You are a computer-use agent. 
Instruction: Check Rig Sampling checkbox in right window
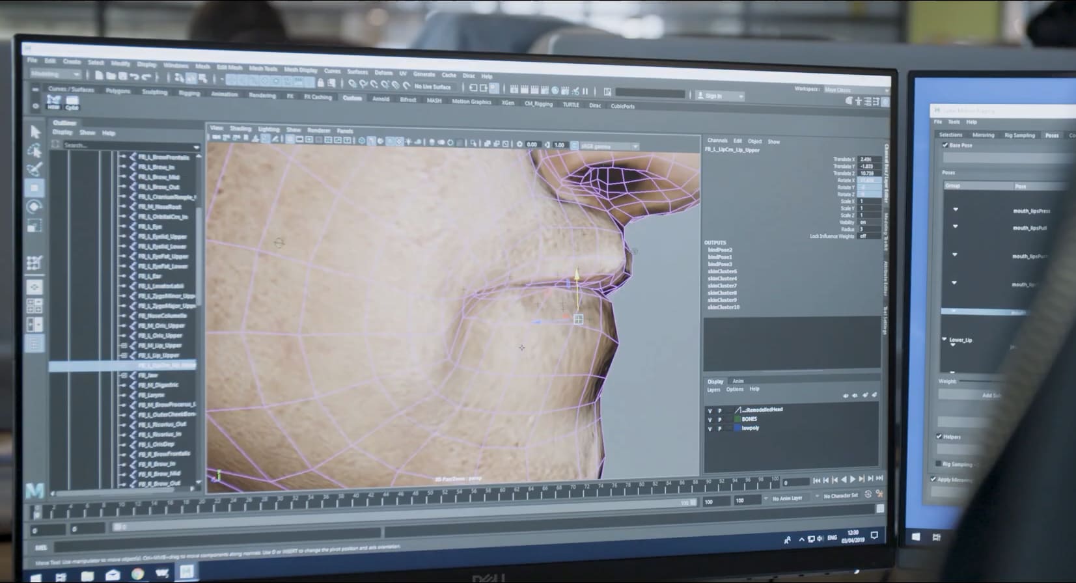[938, 464]
